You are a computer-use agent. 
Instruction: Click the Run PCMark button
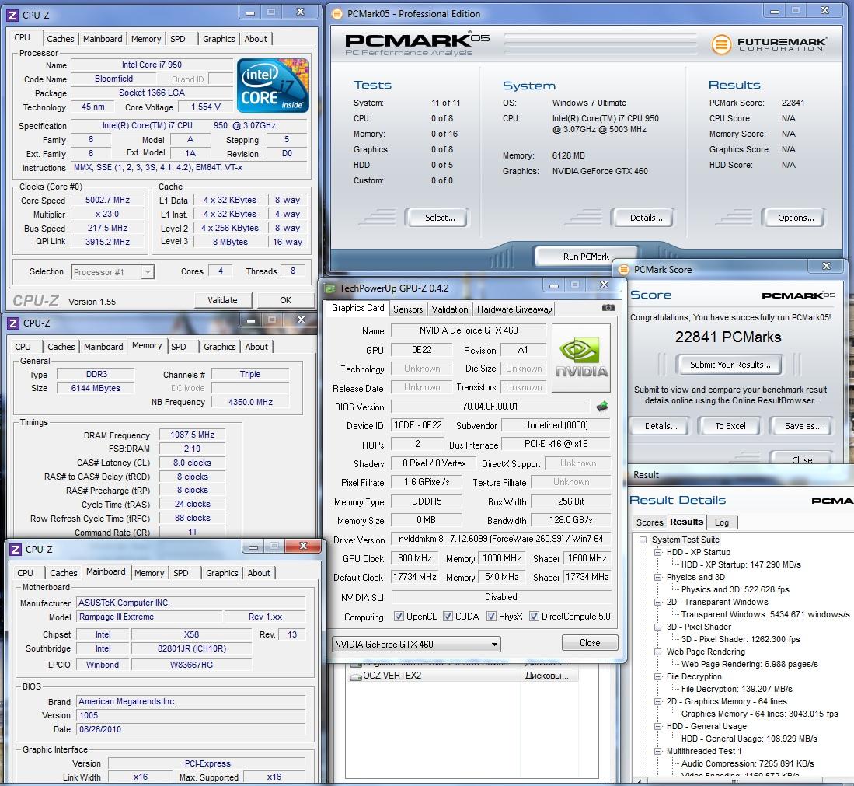pyautogui.click(x=586, y=257)
